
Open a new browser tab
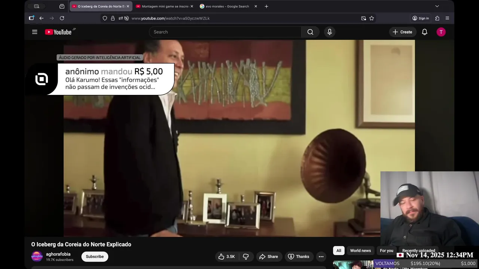click(x=266, y=6)
